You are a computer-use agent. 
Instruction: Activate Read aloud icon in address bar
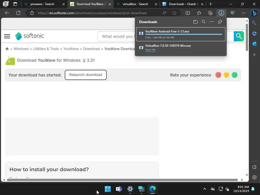pos(164,13)
